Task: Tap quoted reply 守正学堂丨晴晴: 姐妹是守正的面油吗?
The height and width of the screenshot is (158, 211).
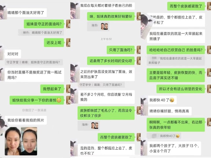Action: pyautogui.click(x=34, y=62)
